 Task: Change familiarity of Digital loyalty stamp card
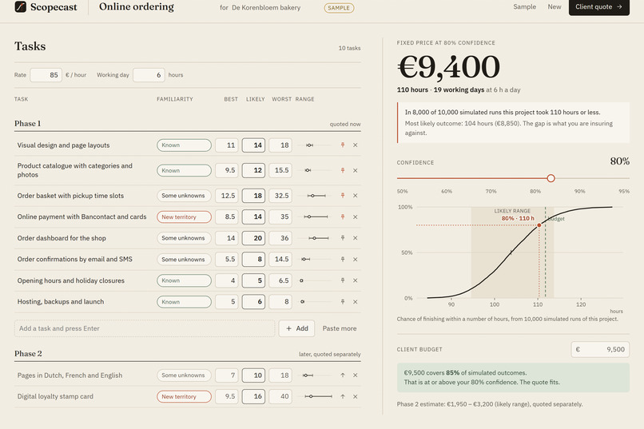point(184,396)
